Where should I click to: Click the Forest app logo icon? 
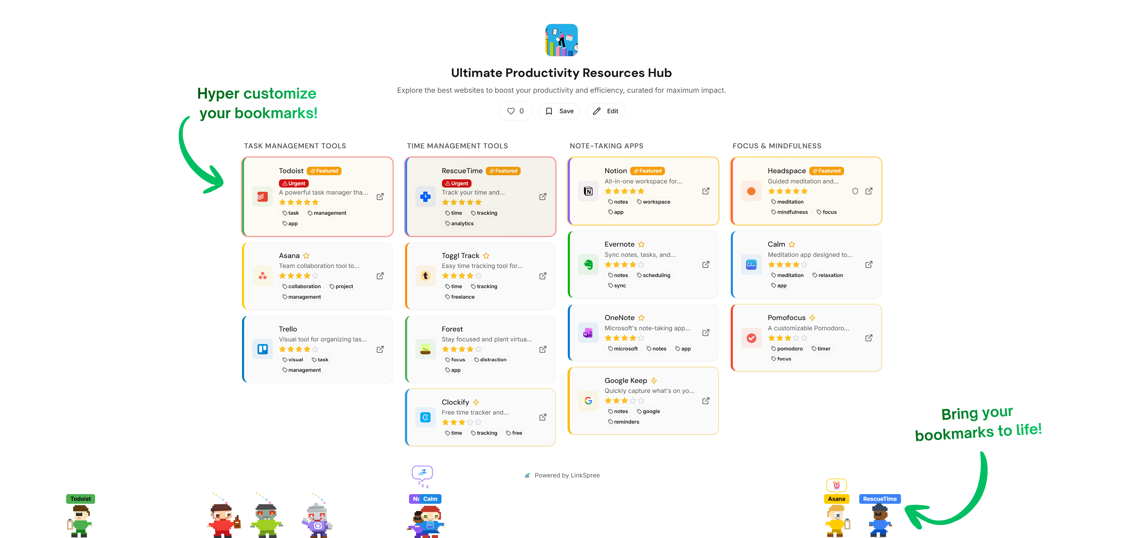pyautogui.click(x=425, y=349)
